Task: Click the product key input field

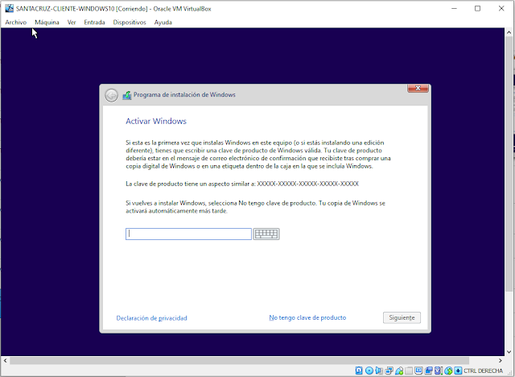Action: point(188,234)
